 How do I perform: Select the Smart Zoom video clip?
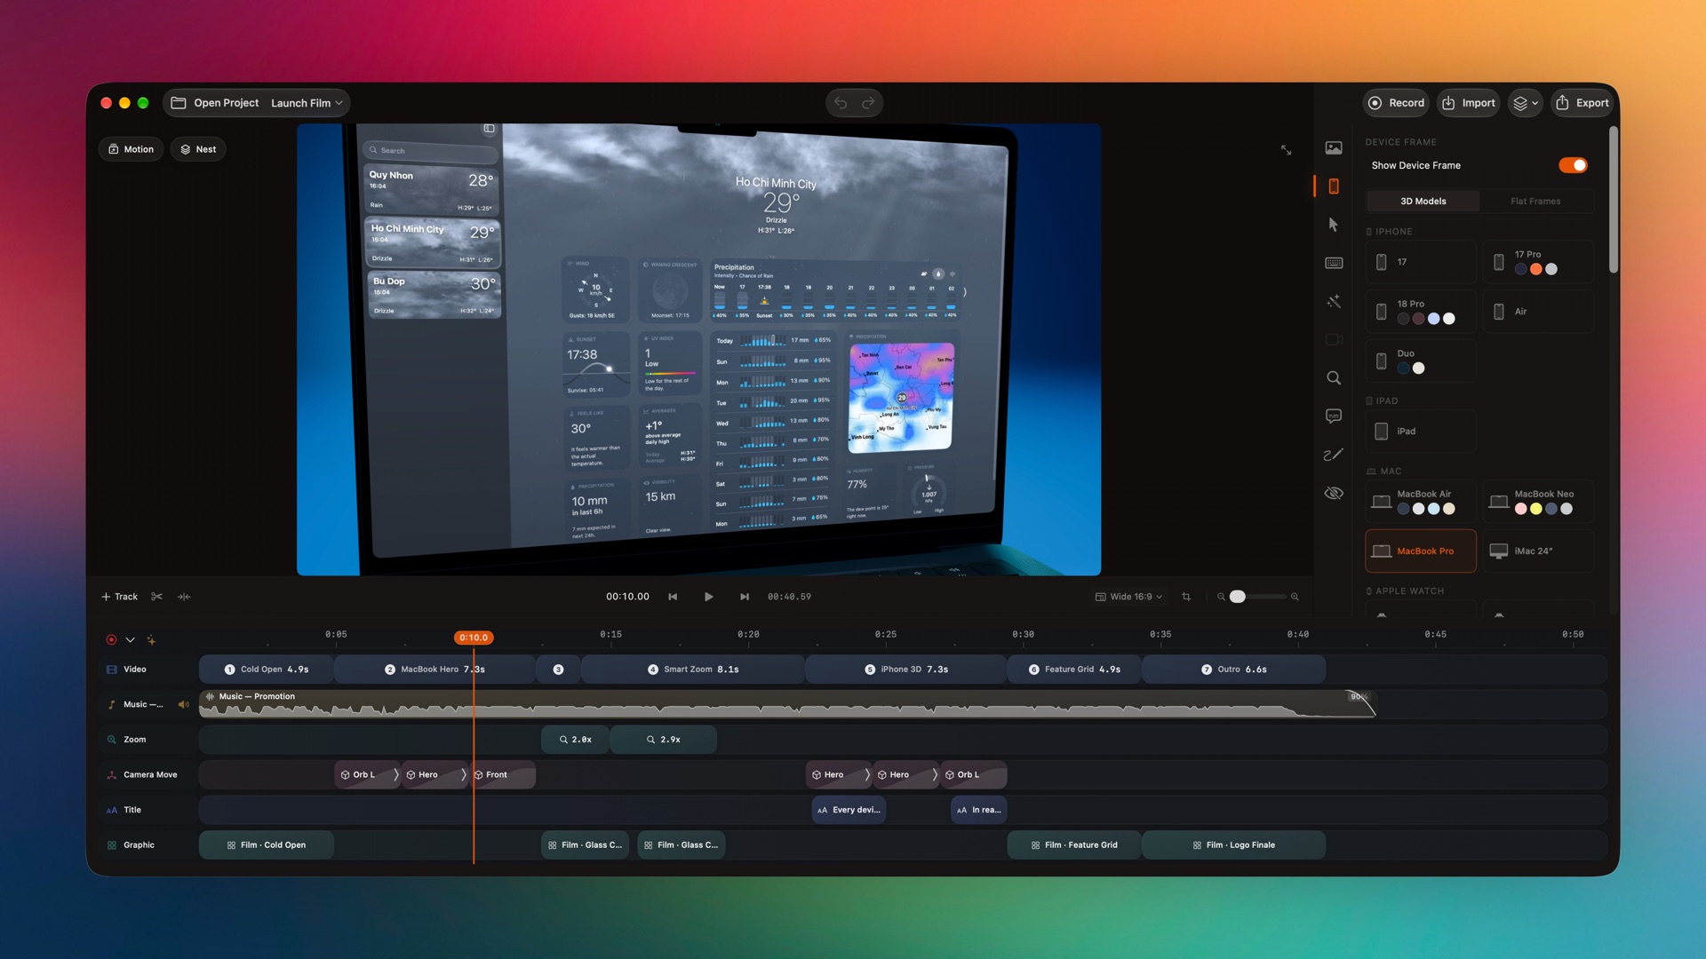[693, 670]
